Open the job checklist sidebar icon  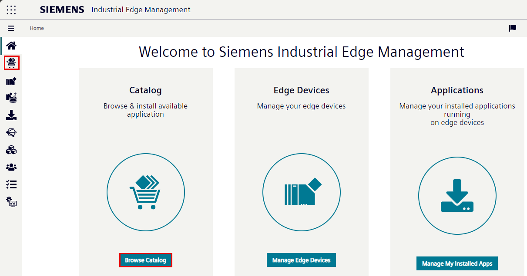coord(11,184)
